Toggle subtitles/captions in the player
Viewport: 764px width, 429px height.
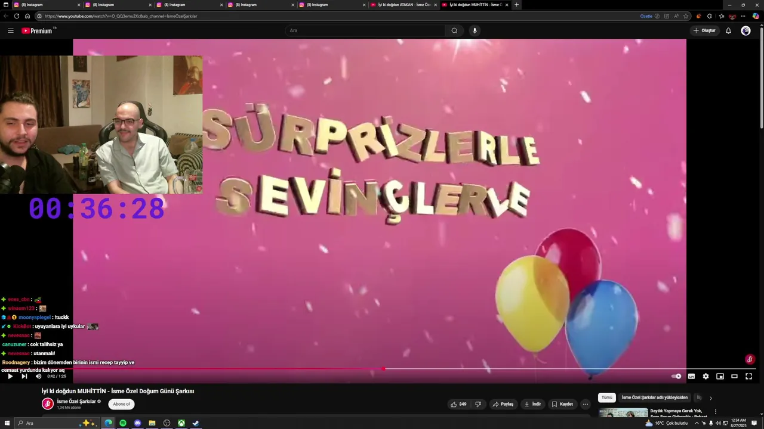(x=691, y=376)
